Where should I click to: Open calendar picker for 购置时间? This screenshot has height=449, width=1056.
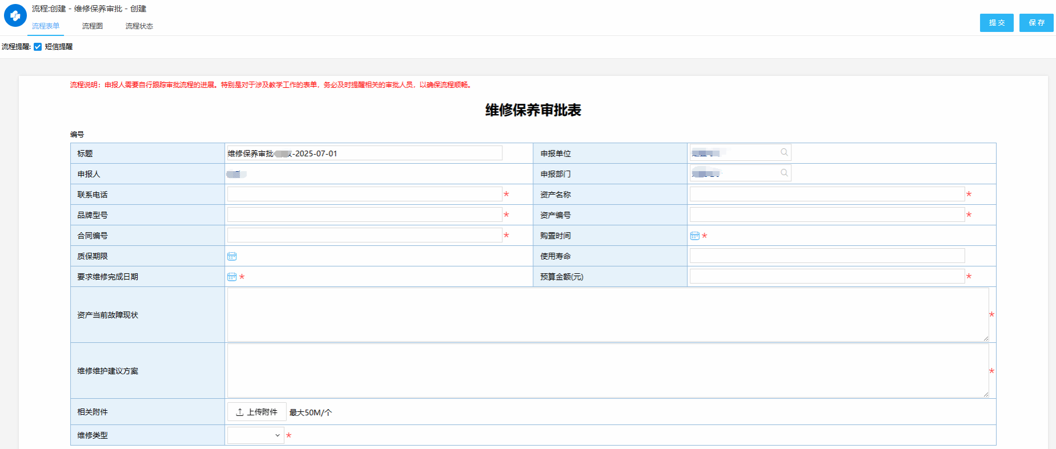pos(695,236)
